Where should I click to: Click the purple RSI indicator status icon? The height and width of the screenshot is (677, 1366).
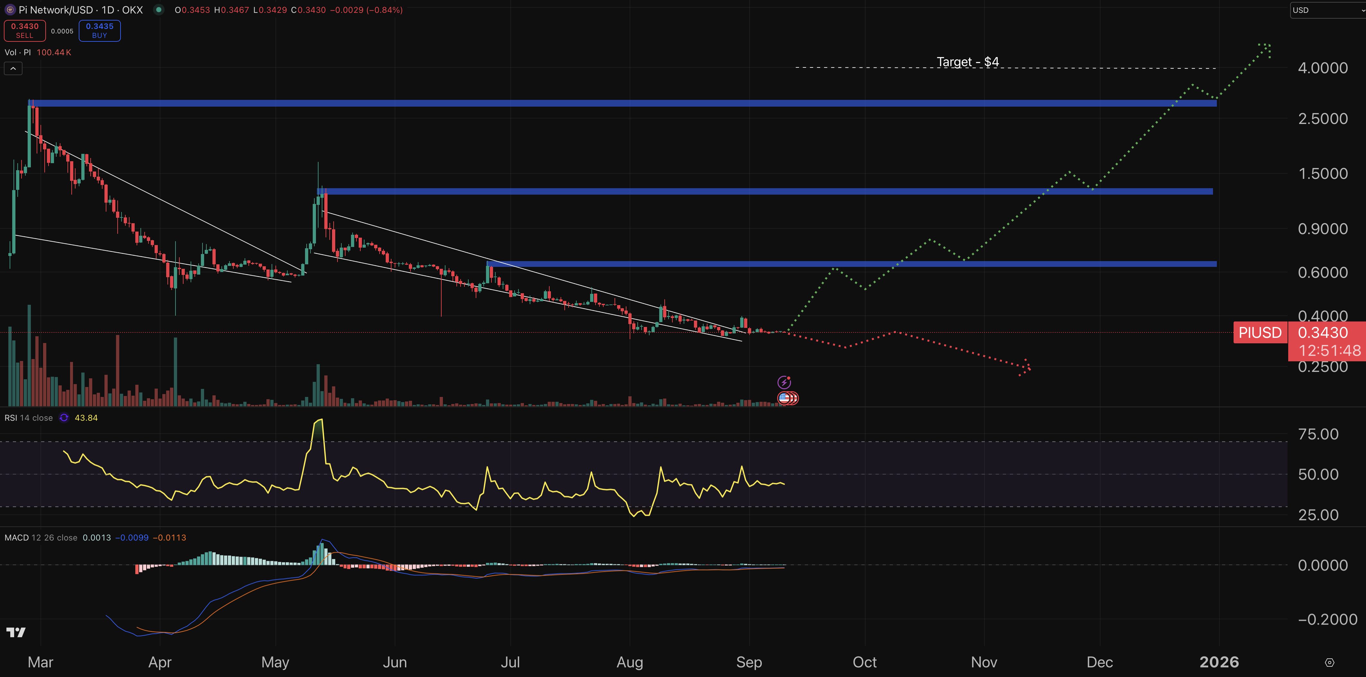[64, 418]
